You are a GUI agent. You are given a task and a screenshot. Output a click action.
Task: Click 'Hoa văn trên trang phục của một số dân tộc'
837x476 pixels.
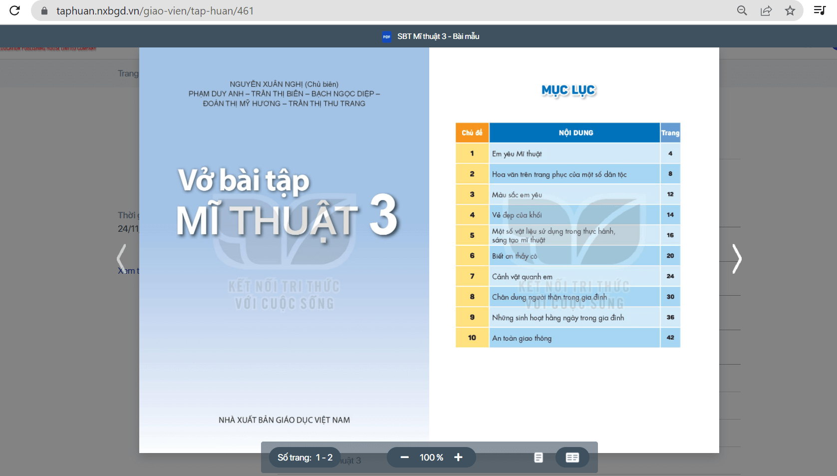(x=559, y=174)
